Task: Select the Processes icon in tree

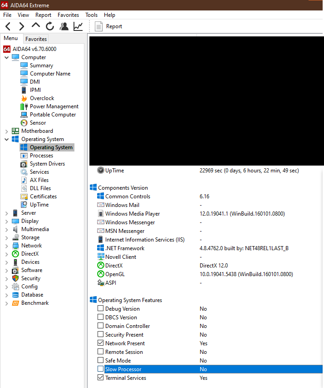Action: [x=24, y=156]
